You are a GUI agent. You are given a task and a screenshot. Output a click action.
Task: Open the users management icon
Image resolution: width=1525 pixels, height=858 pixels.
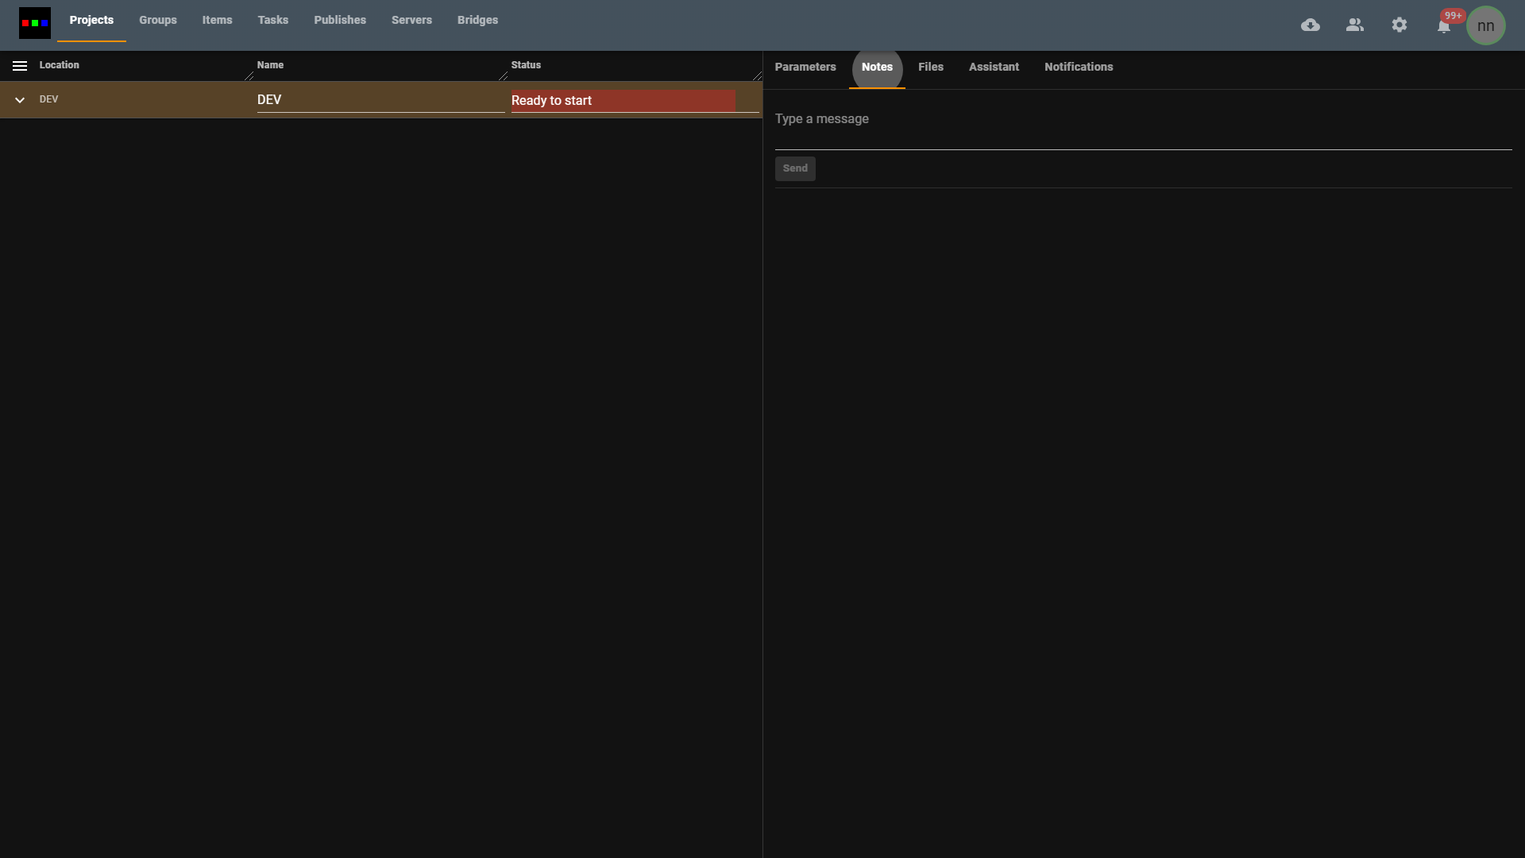1355,25
